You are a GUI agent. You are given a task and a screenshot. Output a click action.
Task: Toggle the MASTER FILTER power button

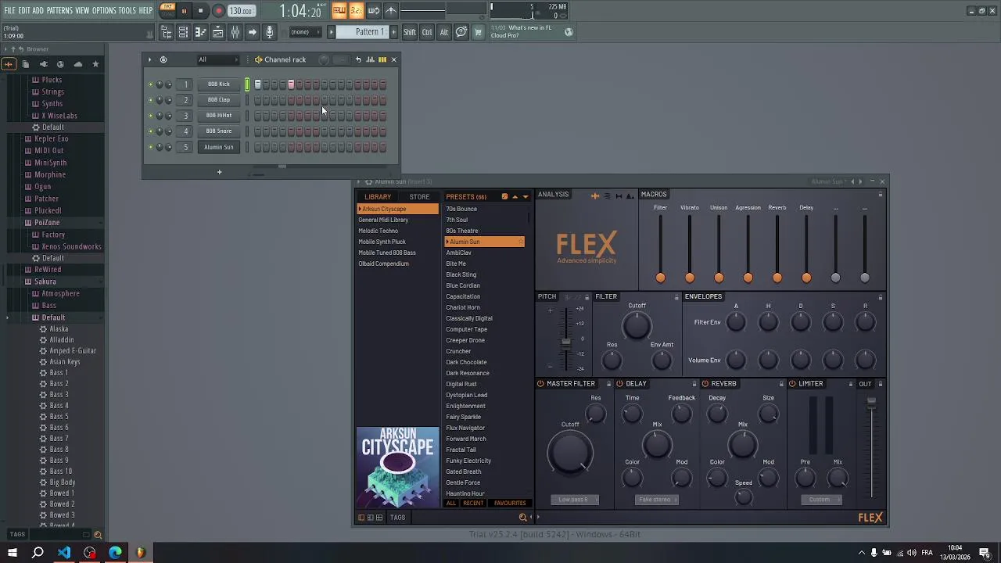click(x=540, y=384)
